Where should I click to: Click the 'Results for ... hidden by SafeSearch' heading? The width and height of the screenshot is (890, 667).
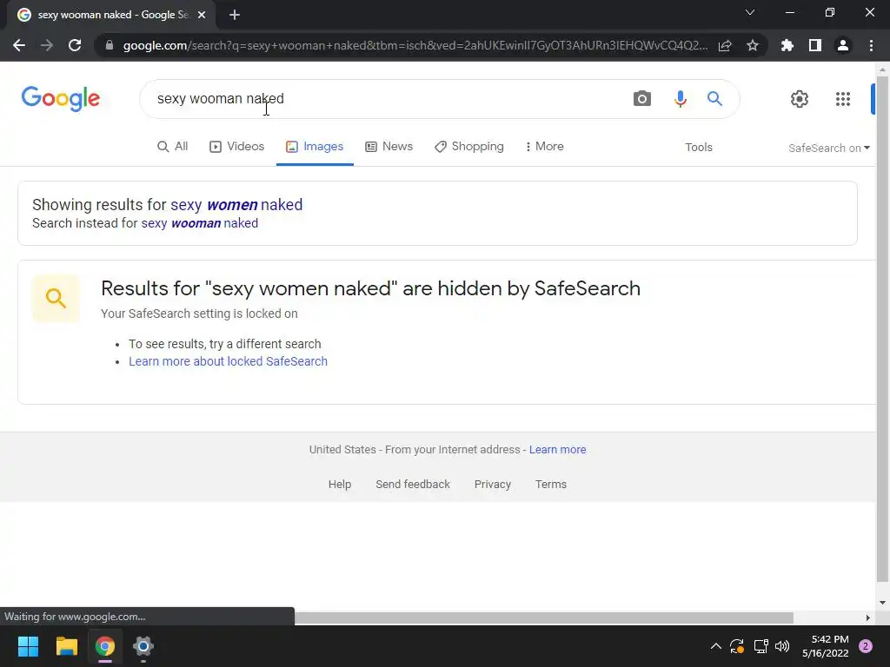(370, 288)
